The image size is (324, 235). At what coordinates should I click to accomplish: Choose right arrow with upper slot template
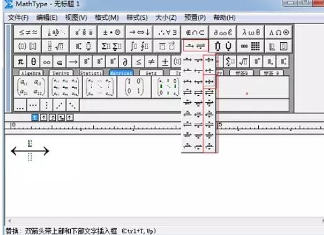point(187,60)
